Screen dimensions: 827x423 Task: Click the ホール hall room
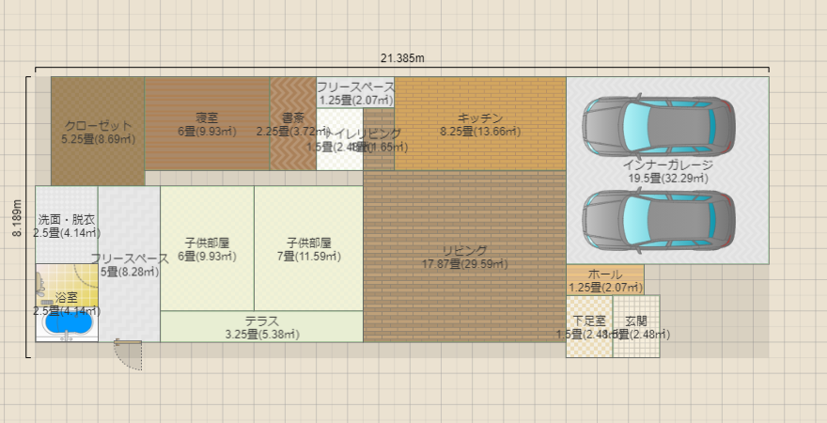pos(604,279)
